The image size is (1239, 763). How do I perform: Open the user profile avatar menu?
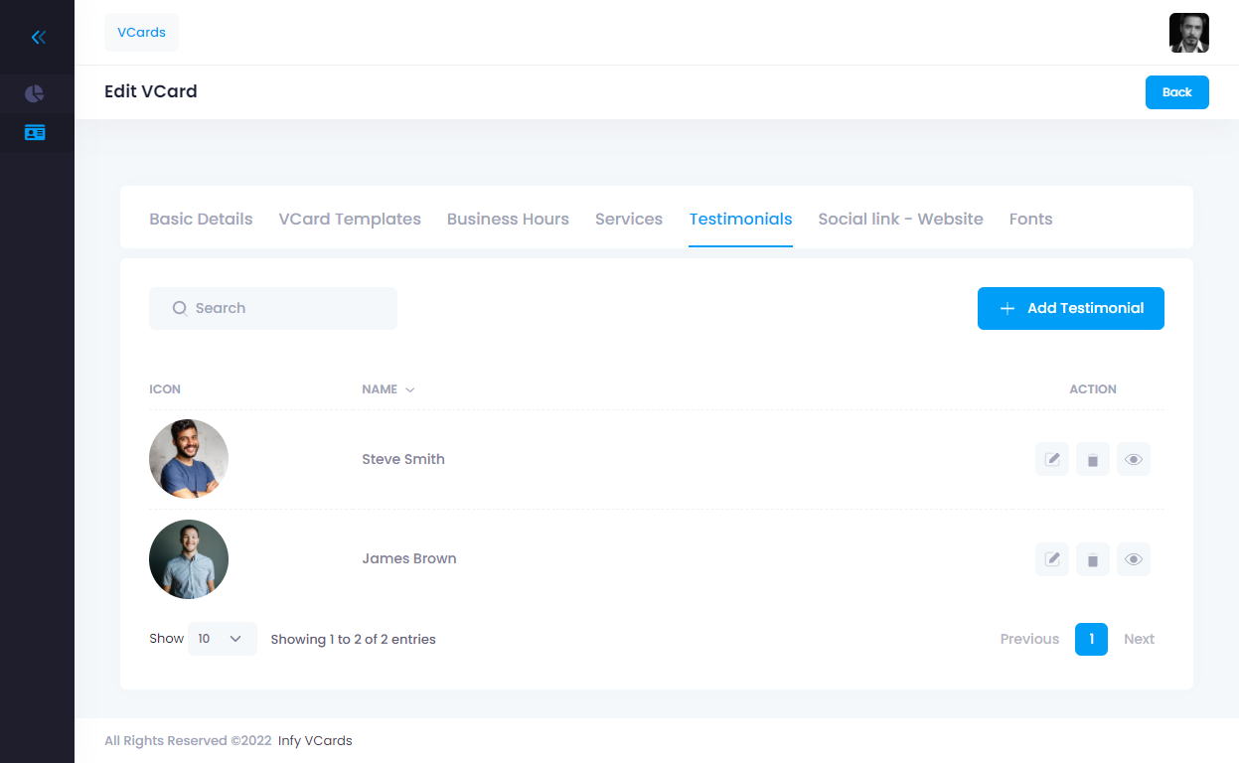pos(1188,33)
